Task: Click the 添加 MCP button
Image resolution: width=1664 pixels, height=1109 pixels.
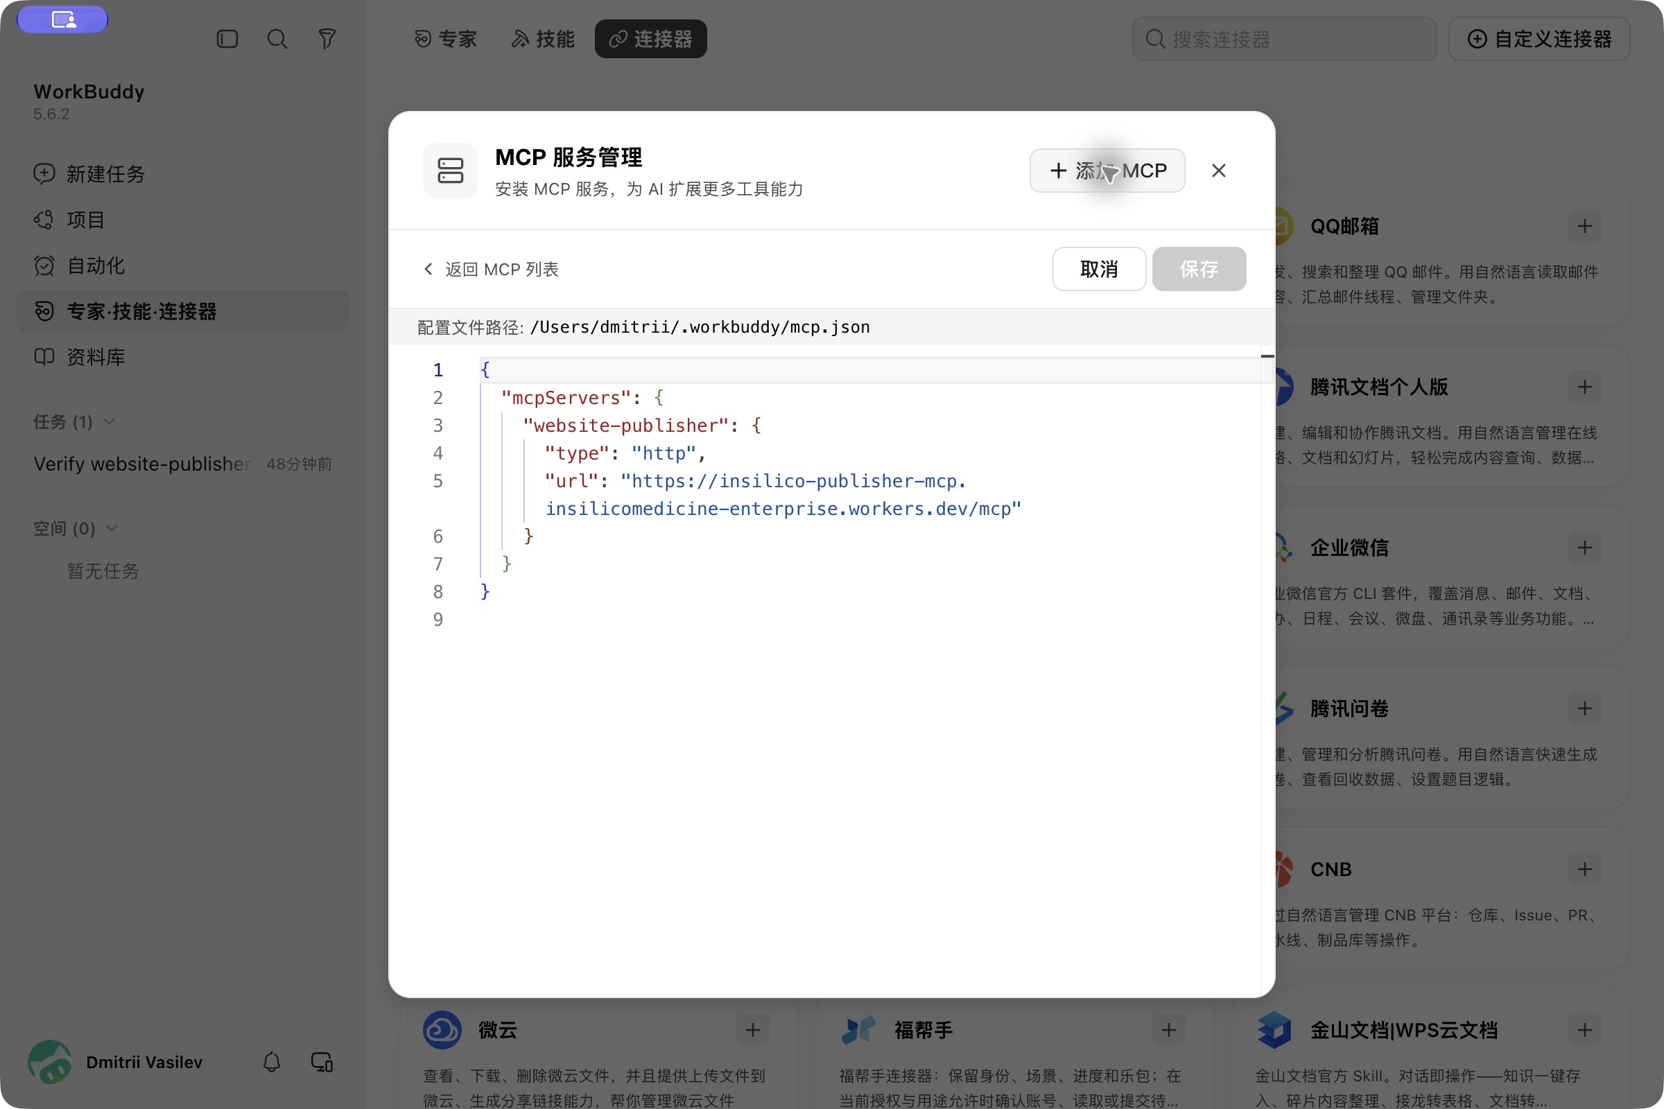Action: pyautogui.click(x=1107, y=171)
